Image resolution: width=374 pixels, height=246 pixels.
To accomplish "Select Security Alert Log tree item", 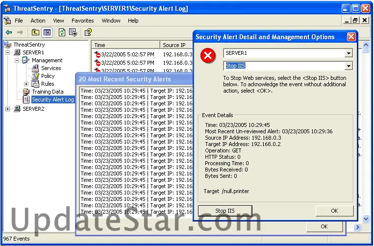I will (53, 99).
